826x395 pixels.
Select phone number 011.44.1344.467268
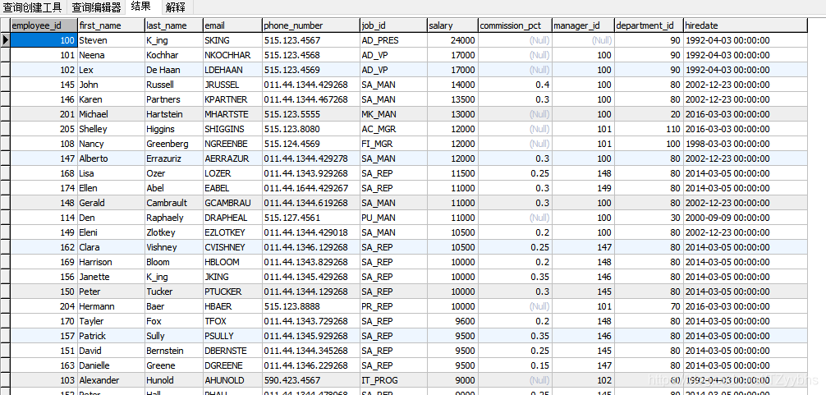311,99
